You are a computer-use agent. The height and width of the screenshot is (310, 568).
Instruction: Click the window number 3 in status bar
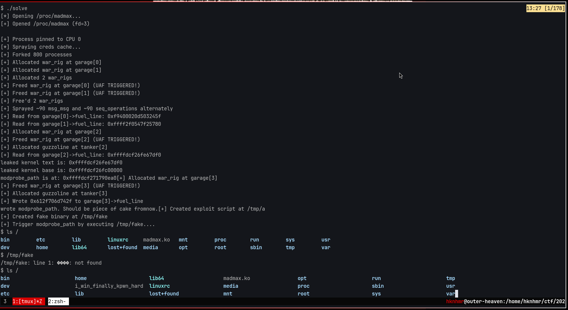tap(5, 301)
